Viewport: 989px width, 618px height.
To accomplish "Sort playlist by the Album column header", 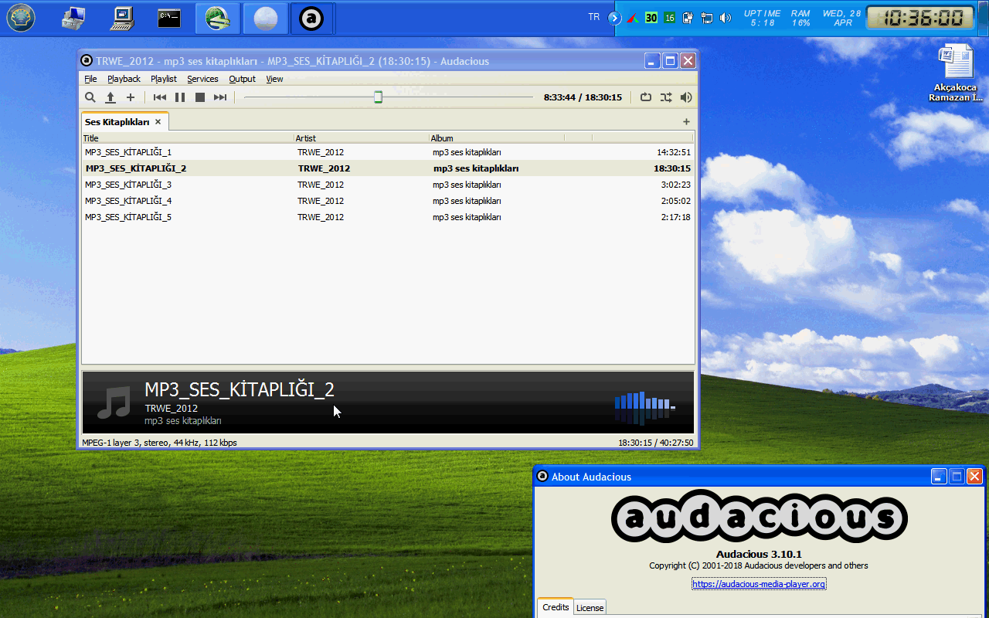I will pyautogui.click(x=497, y=138).
